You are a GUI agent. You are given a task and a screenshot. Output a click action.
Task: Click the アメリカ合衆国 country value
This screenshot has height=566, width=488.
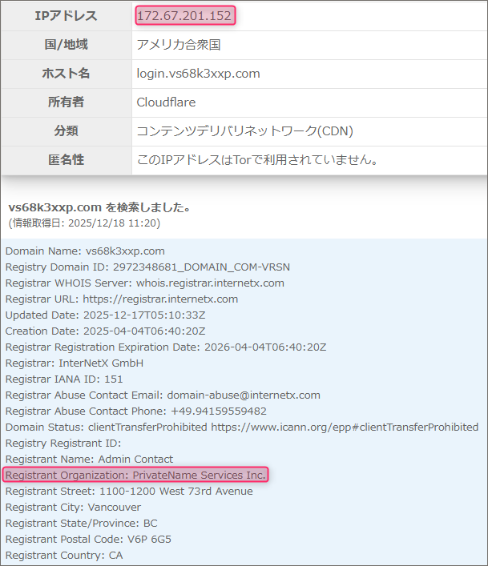tap(179, 45)
